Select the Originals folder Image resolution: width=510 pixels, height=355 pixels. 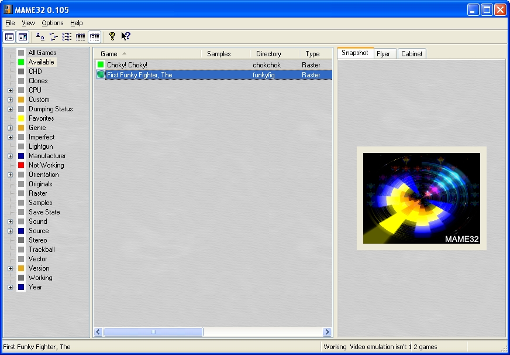point(40,184)
